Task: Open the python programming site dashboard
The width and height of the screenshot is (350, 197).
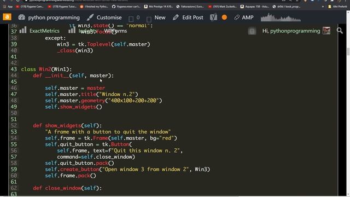Action: click(x=49, y=18)
